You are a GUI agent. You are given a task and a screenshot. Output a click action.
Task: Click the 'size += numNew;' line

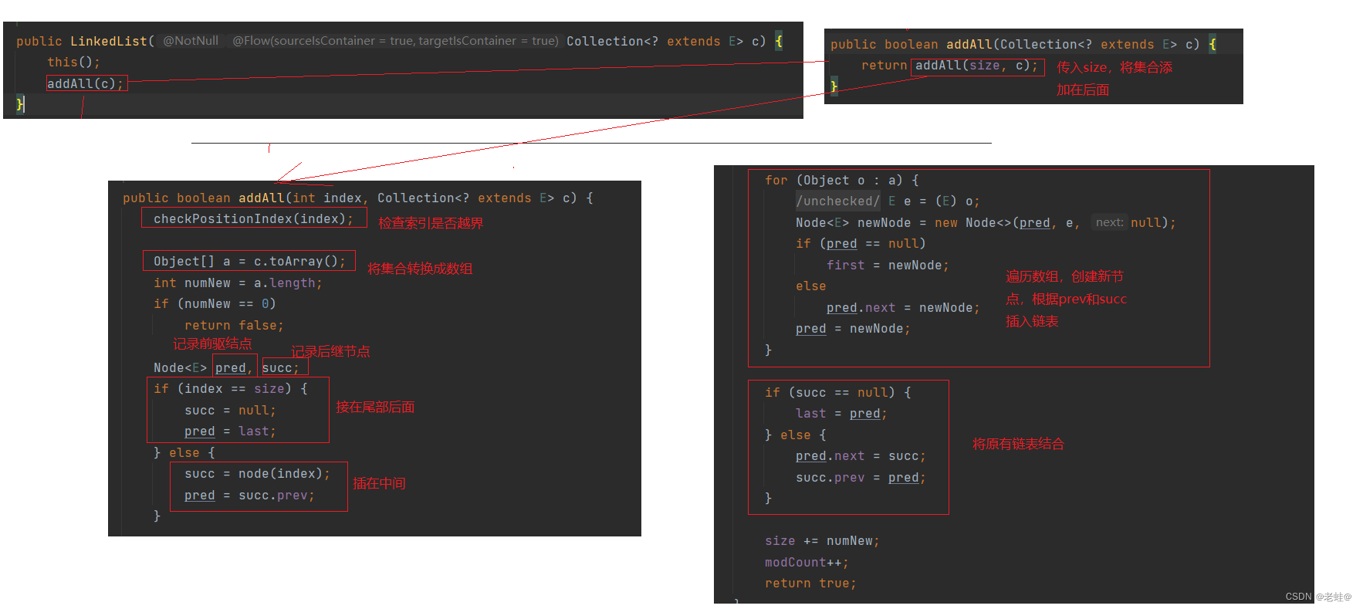(822, 540)
